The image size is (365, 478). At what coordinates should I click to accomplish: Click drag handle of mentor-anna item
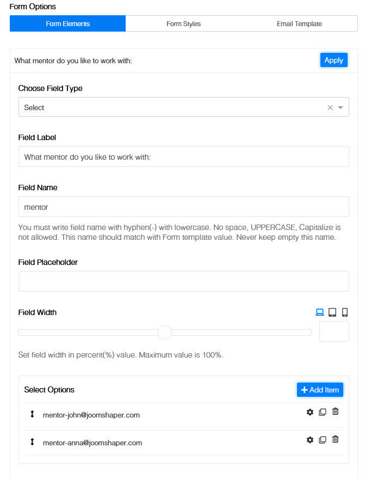(32, 442)
